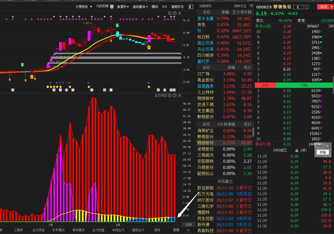Image resolution: width=334 pixels, height=234 pixels.
Task: Switch to 中线主力 indicator tab
Action: [118, 230]
